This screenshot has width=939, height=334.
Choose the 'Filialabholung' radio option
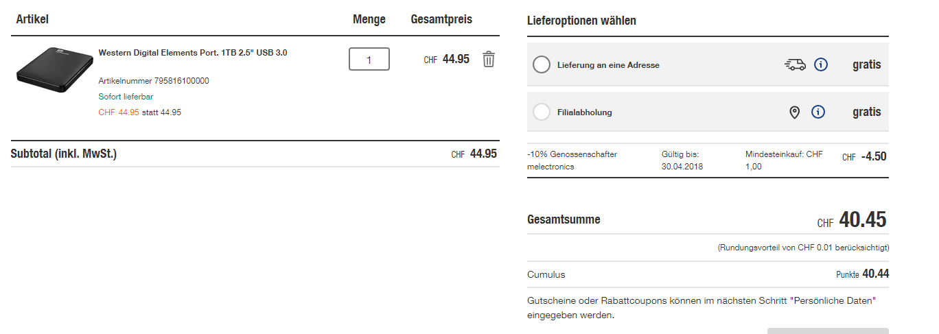pos(542,112)
